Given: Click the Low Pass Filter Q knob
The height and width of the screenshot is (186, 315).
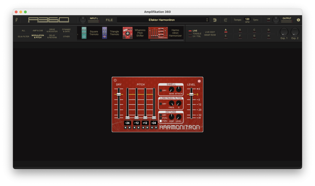Looking at the screenshot, I should [179, 103].
